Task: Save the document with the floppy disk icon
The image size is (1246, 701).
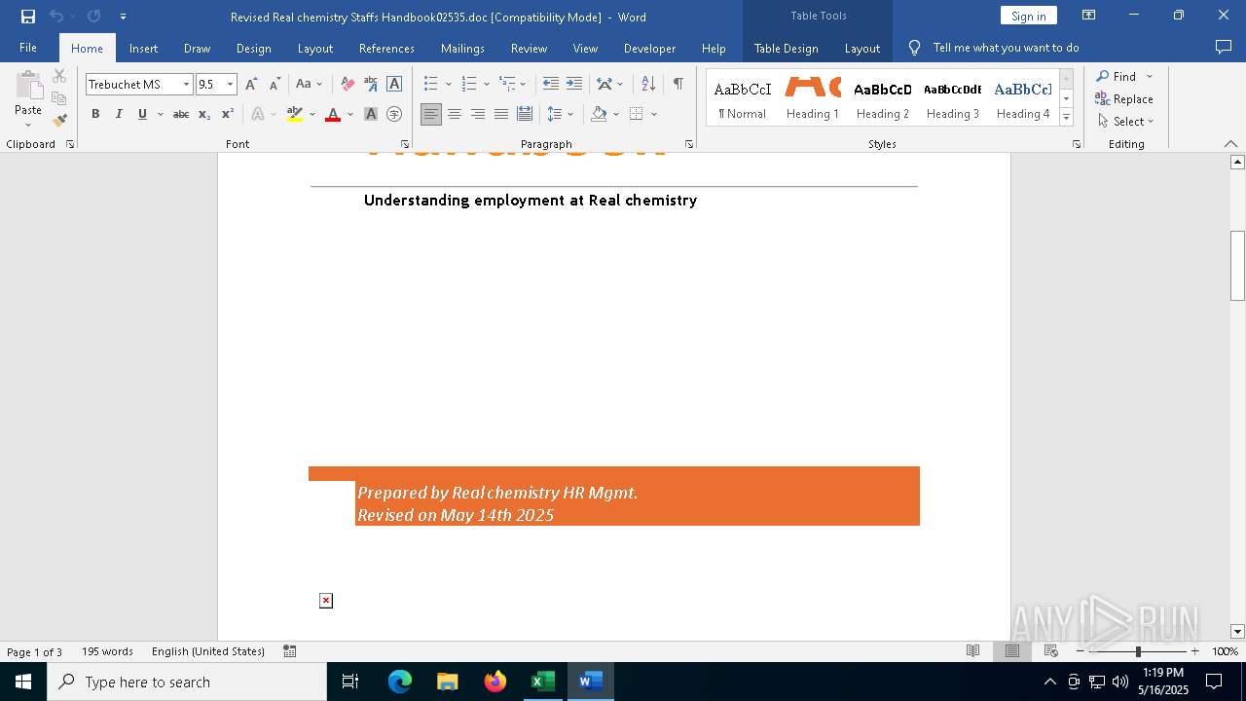Action: [28, 17]
